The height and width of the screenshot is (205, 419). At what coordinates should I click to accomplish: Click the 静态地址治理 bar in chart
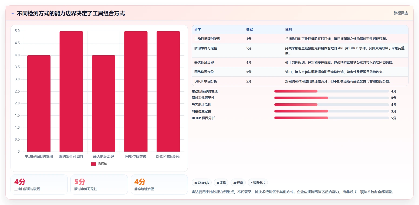click(103, 103)
